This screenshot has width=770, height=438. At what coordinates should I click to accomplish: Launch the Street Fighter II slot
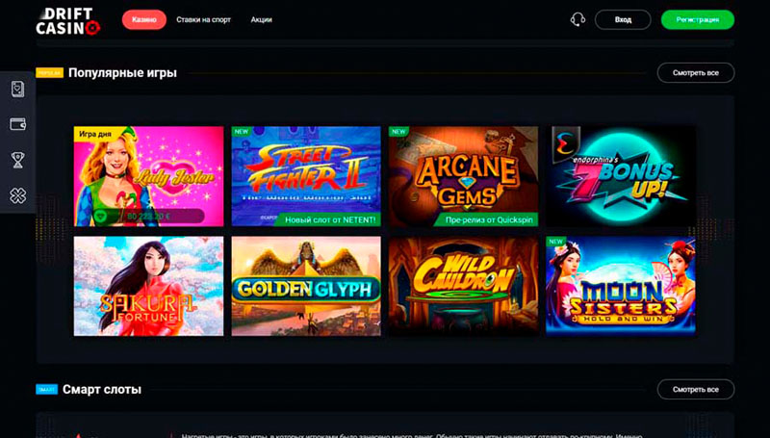click(306, 176)
